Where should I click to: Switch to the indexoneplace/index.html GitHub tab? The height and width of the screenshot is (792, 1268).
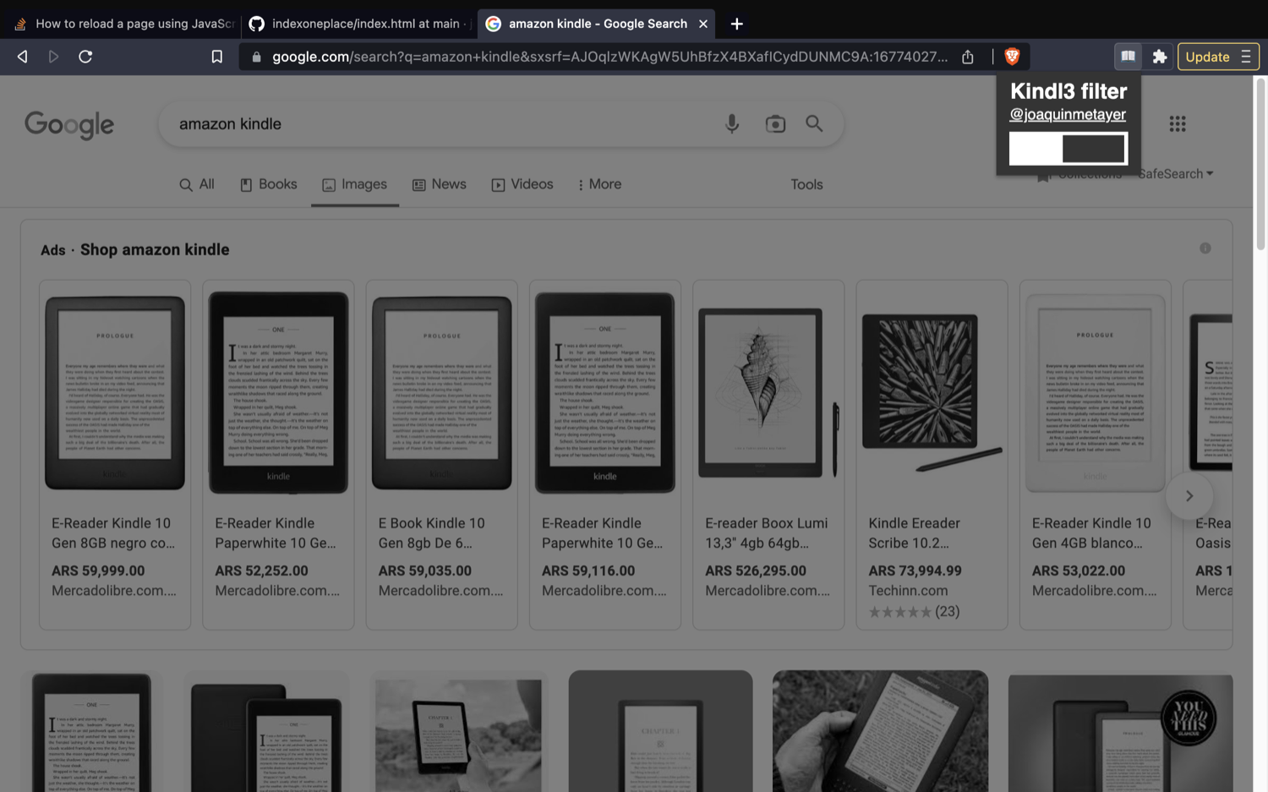click(x=359, y=24)
